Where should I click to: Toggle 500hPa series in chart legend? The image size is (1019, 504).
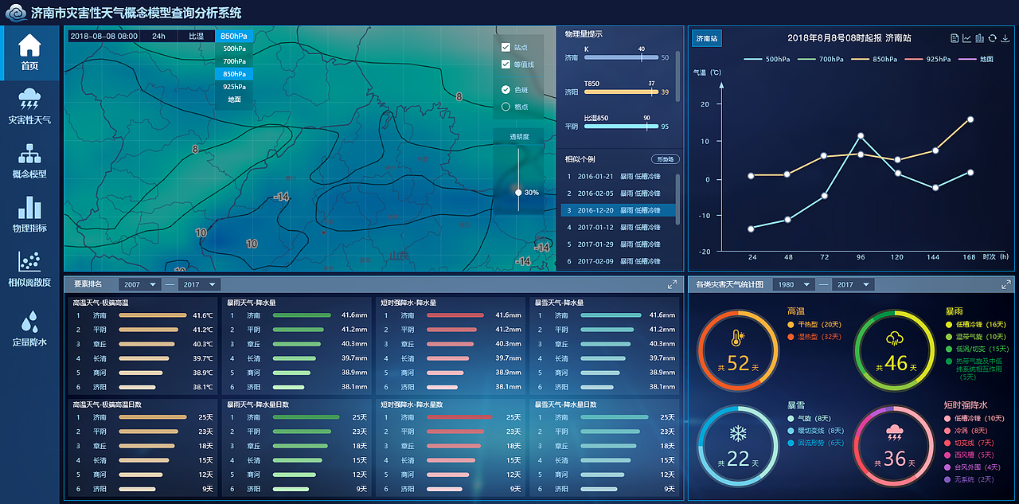tap(767, 59)
